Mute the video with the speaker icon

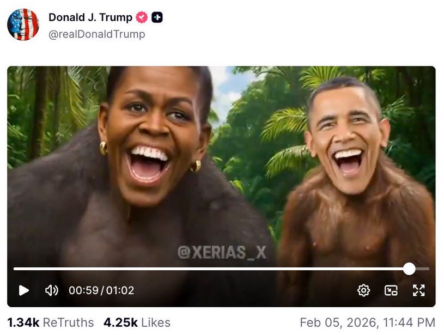click(x=52, y=290)
